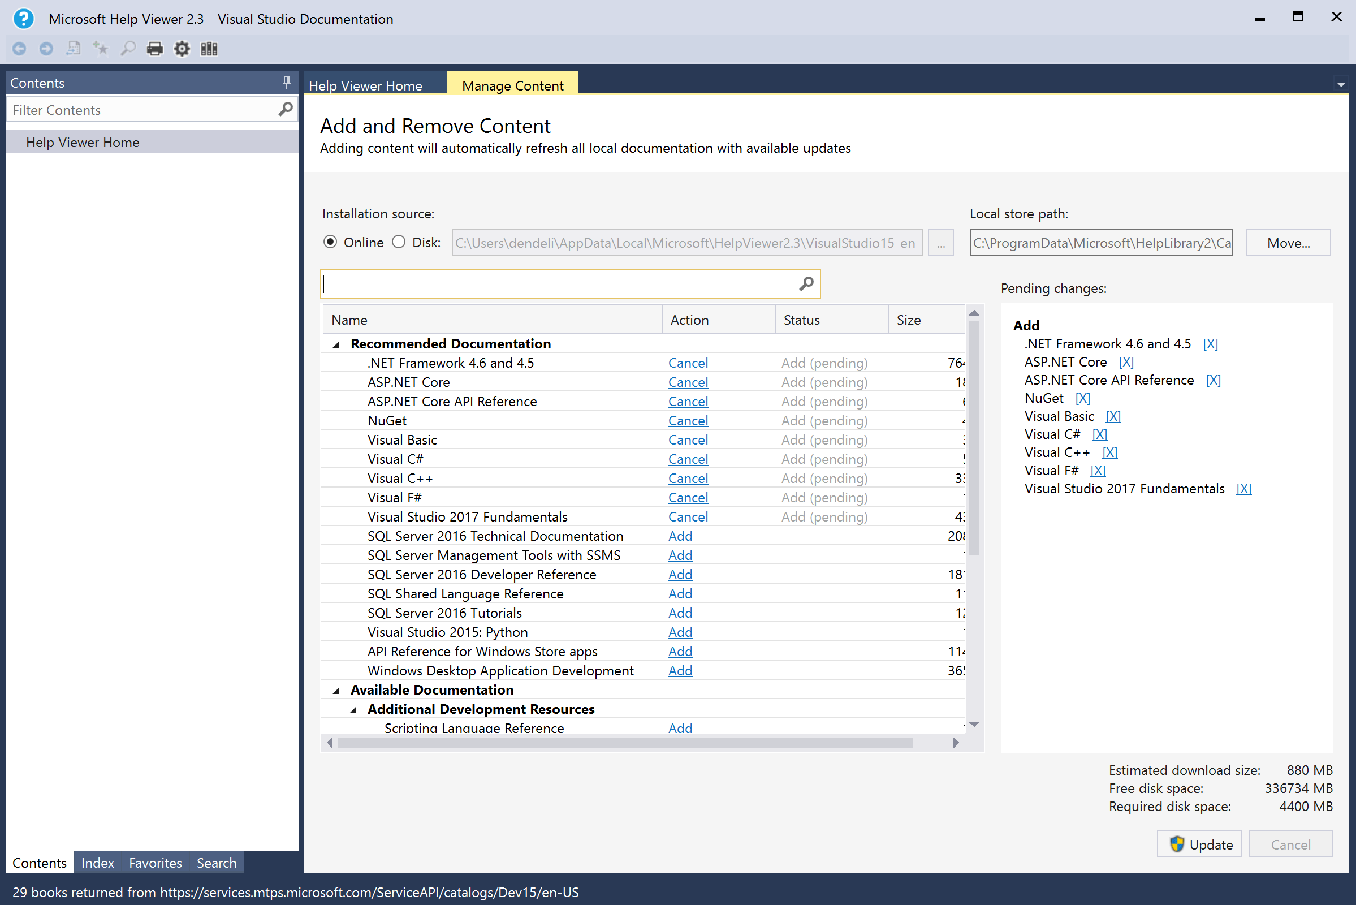Cancel pending add of NuGet documentation

(x=687, y=420)
